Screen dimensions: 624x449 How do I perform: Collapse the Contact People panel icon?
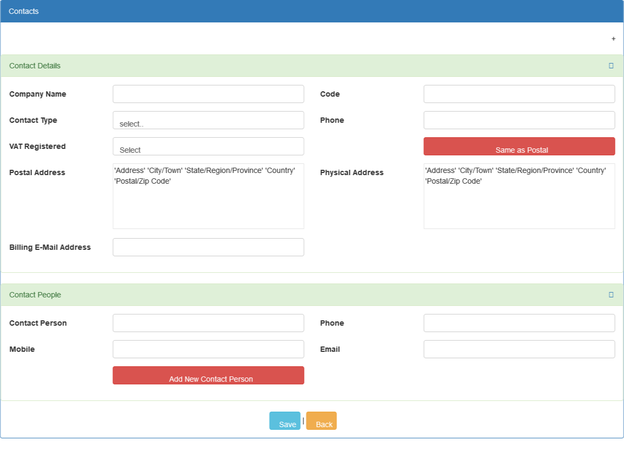611,295
